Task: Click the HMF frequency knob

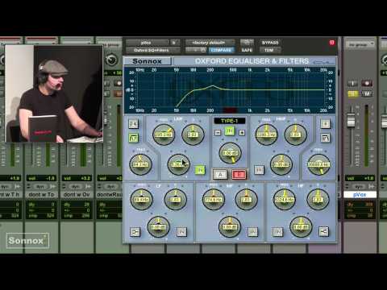Action: [266, 135]
